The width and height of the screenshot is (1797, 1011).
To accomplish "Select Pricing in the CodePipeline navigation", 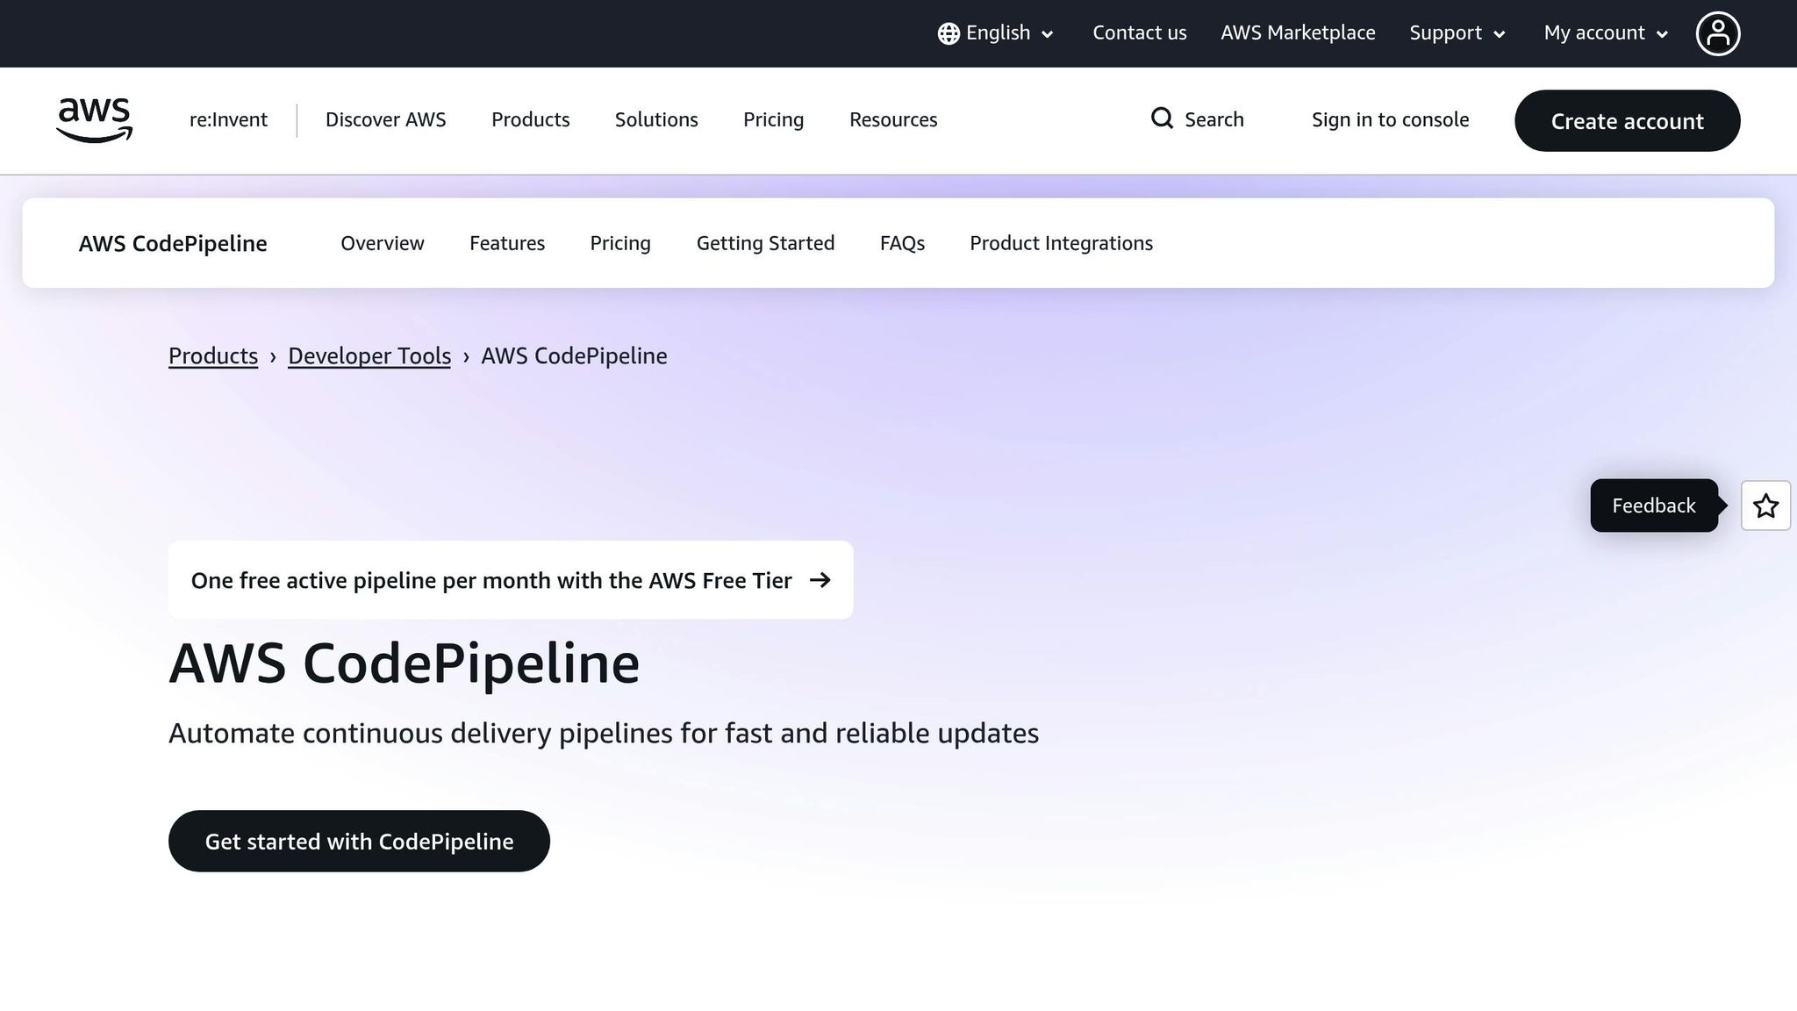I will [x=619, y=243].
